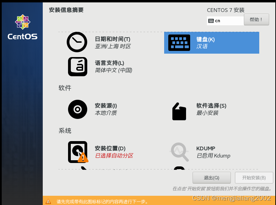Viewport: 276px width, 205px height.
Task: Click the small keyboard icon beside cn
Action: 211,21
